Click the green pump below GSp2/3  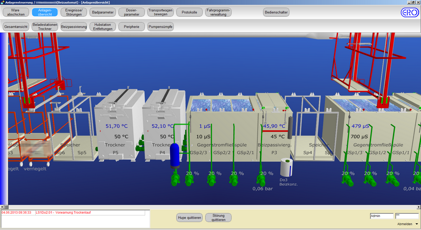pyautogui.click(x=190, y=180)
